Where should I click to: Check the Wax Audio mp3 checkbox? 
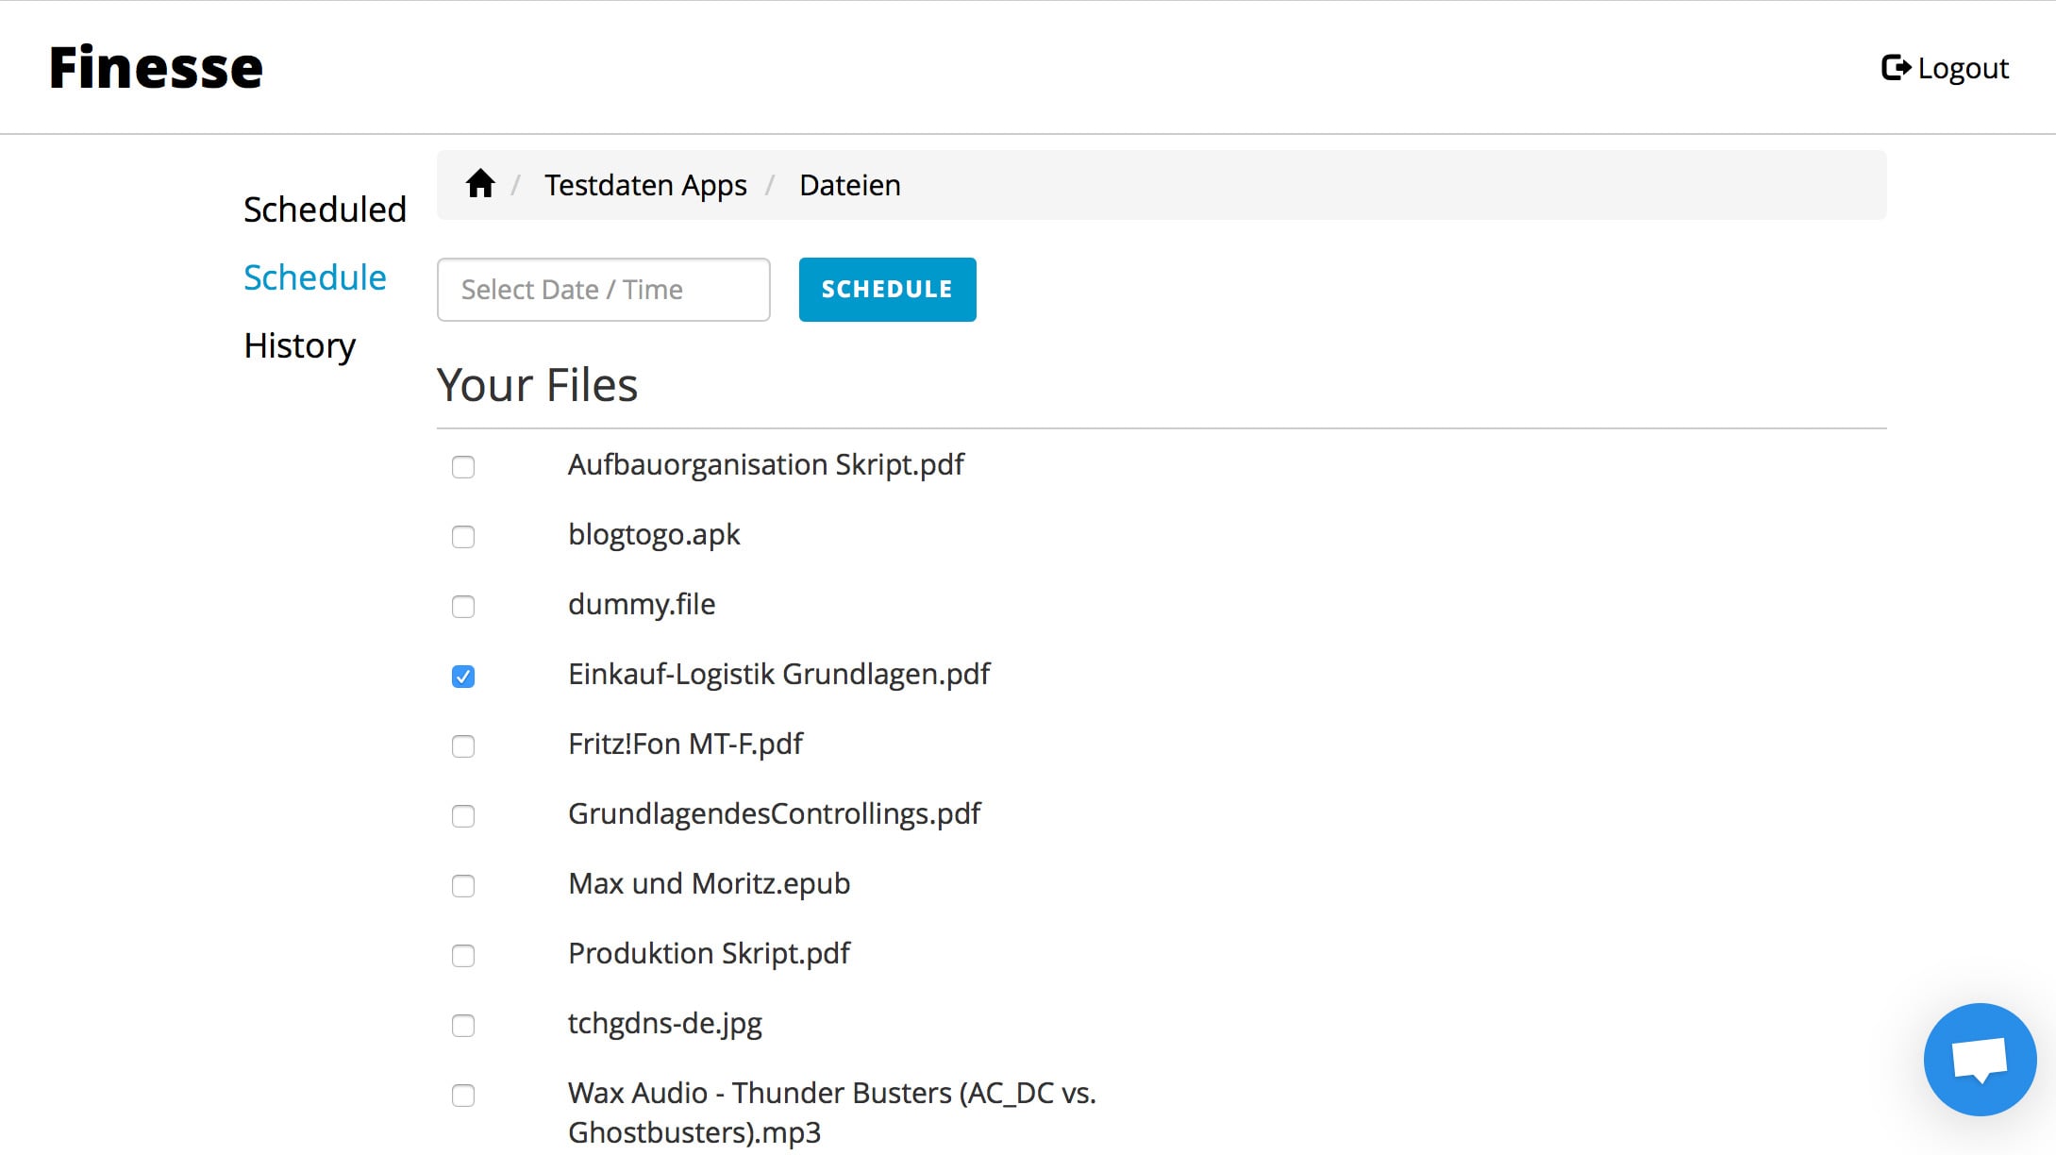[x=463, y=1096]
